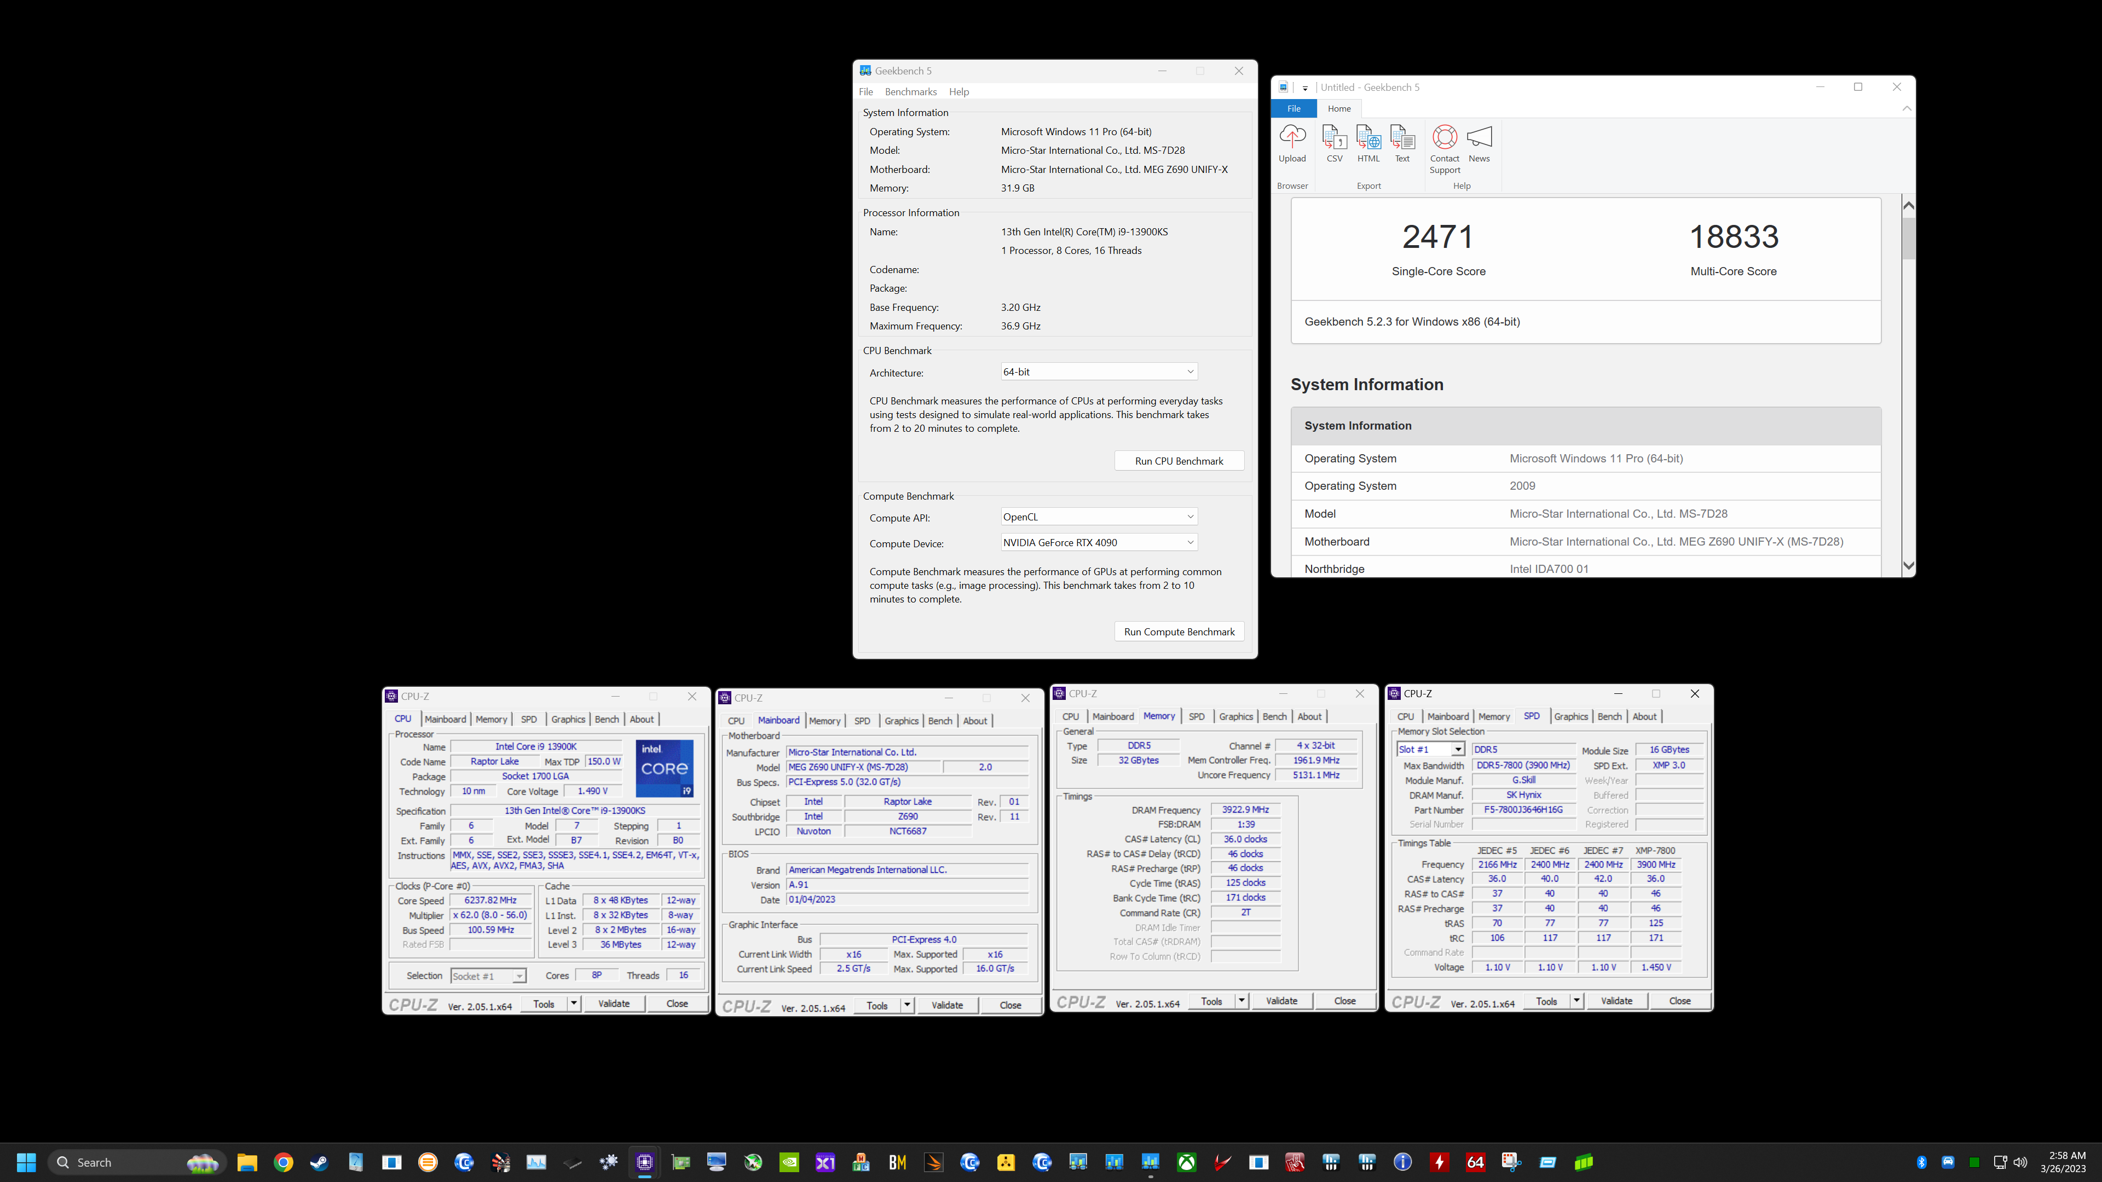Click the blue info circle taskbar icon
Viewport: 2102px width, 1182px height.
(1402, 1162)
